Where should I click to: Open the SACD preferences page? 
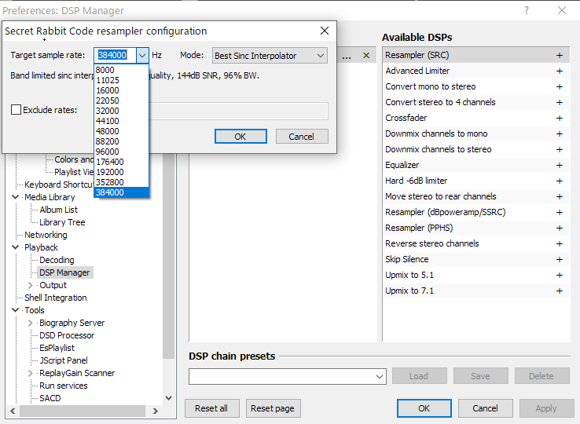50,398
